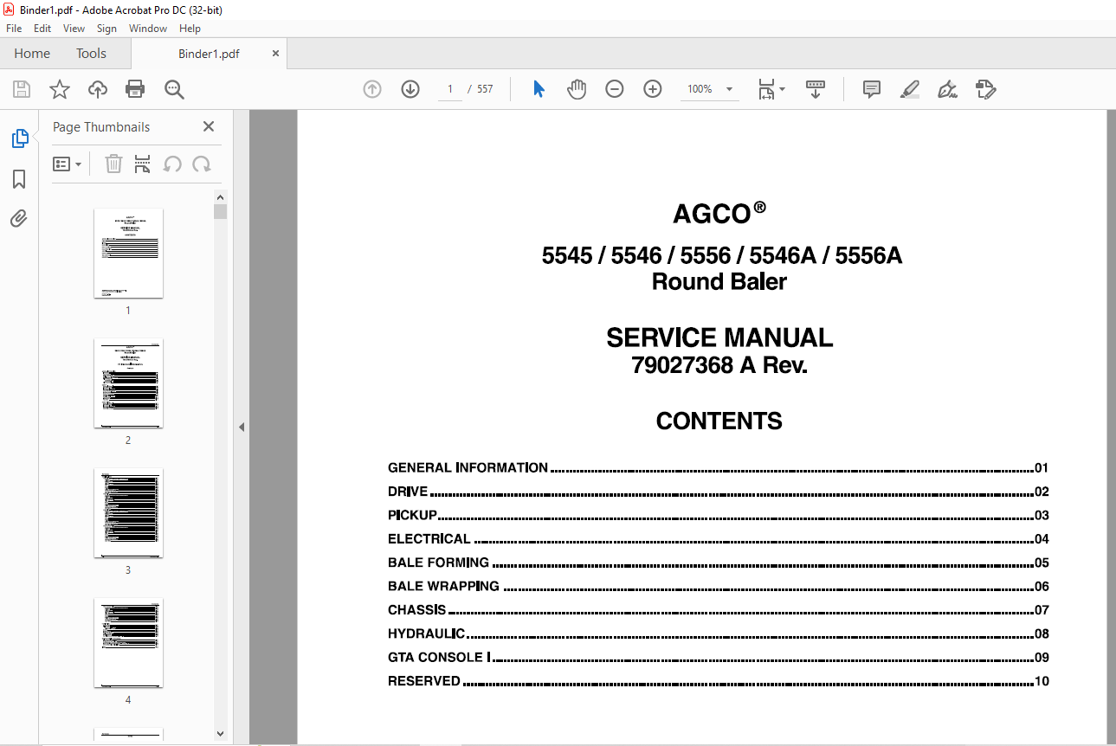This screenshot has width=1116, height=746.
Task: Select page 2 thumbnail
Action: point(128,383)
